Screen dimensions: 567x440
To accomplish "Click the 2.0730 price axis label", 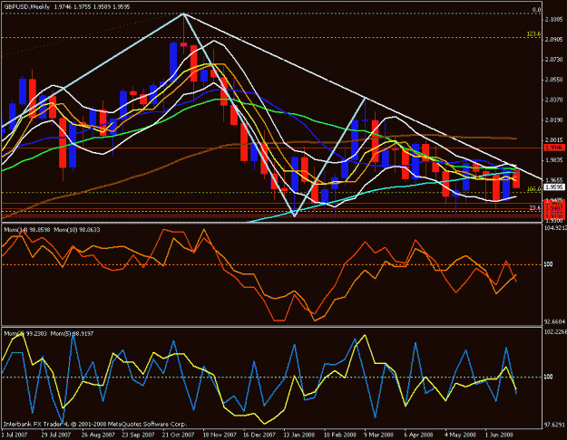I will coord(553,59).
